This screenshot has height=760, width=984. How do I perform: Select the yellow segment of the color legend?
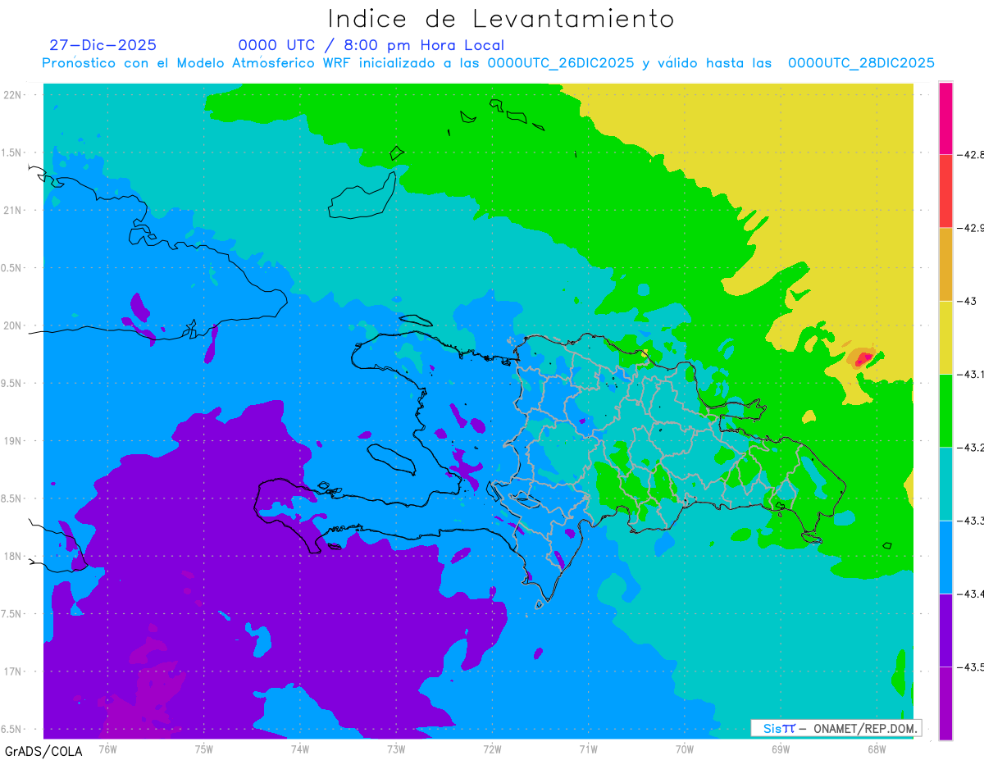point(945,337)
